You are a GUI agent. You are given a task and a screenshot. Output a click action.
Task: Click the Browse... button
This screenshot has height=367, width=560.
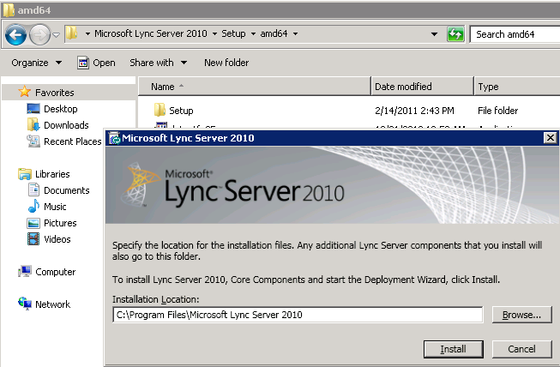[521, 315]
